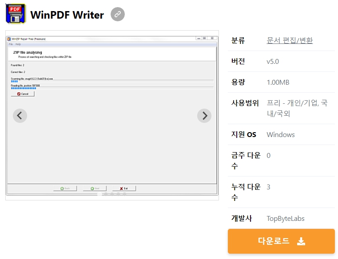
Task: Click the upper scanning file progress bar
Action: (x=112, y=82)
